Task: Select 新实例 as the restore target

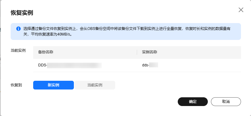Action: click(x=54, y=85)
